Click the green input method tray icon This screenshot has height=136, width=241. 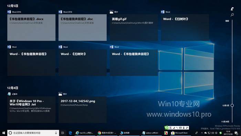pos(221,133)
